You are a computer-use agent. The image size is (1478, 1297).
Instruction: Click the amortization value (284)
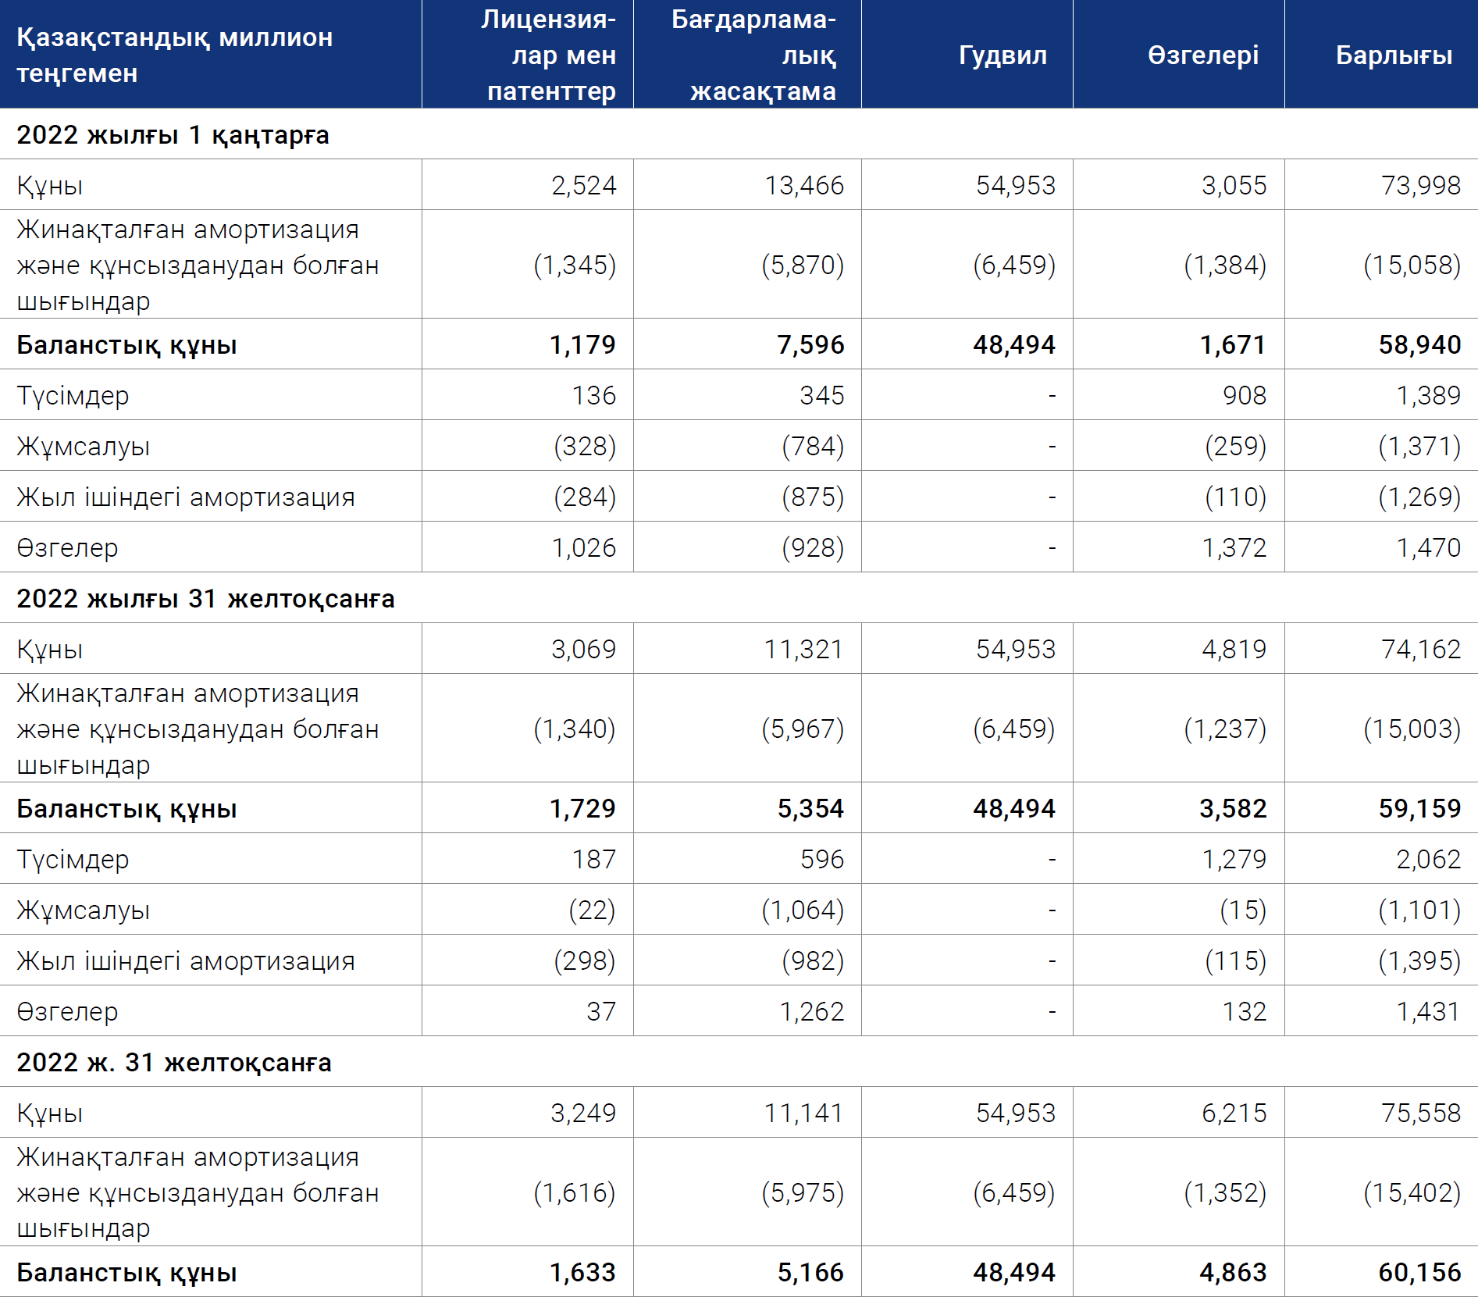pyautogui.click(x=585, y=497)
